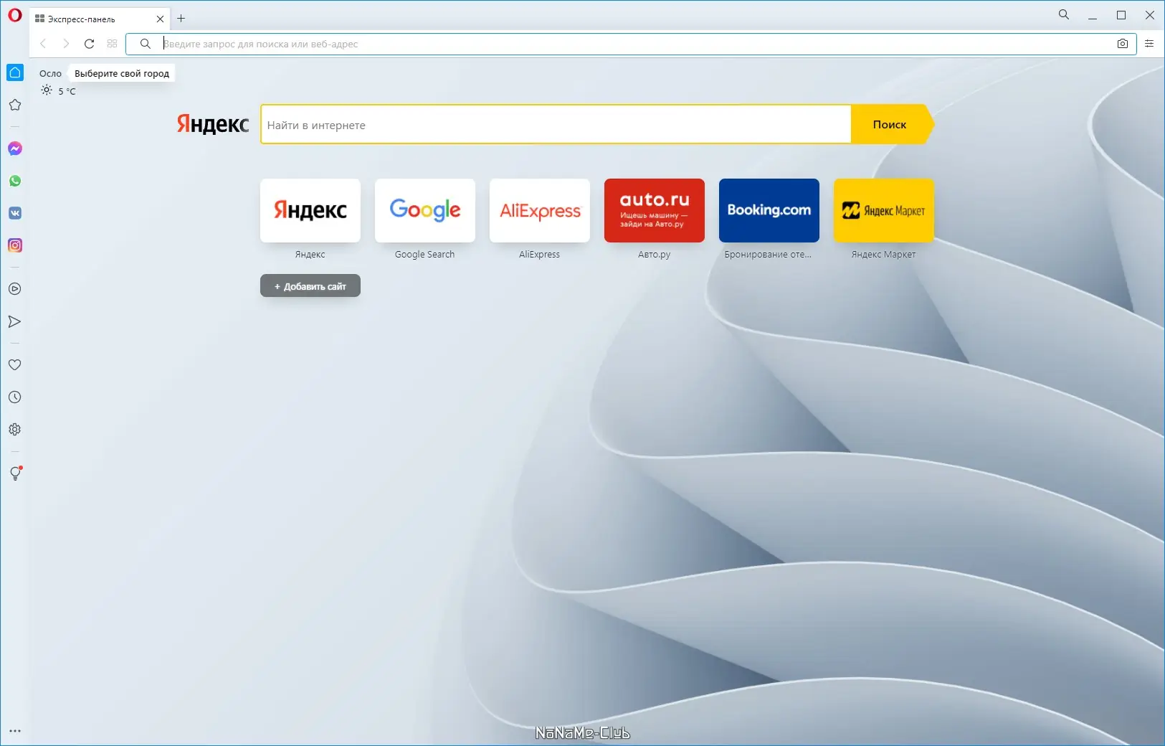Open the VK sidebar panel
Screen dimensions: 1165x746
click(x=15, y=213)
